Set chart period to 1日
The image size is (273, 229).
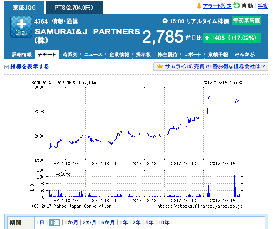click(40, 223)
